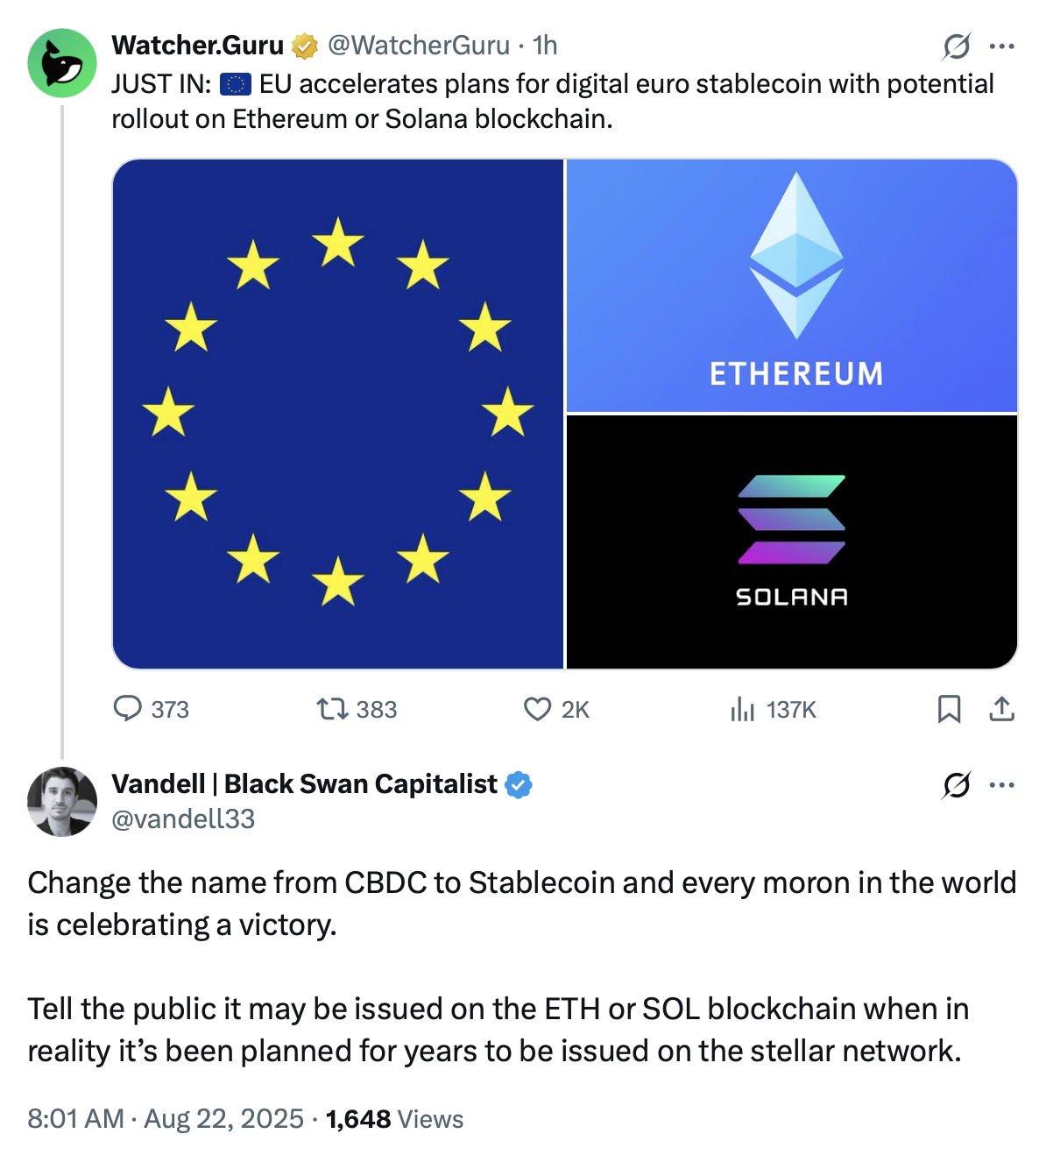
Task: Share the Watcher.Guru post
Action: tap(1001, 708)
